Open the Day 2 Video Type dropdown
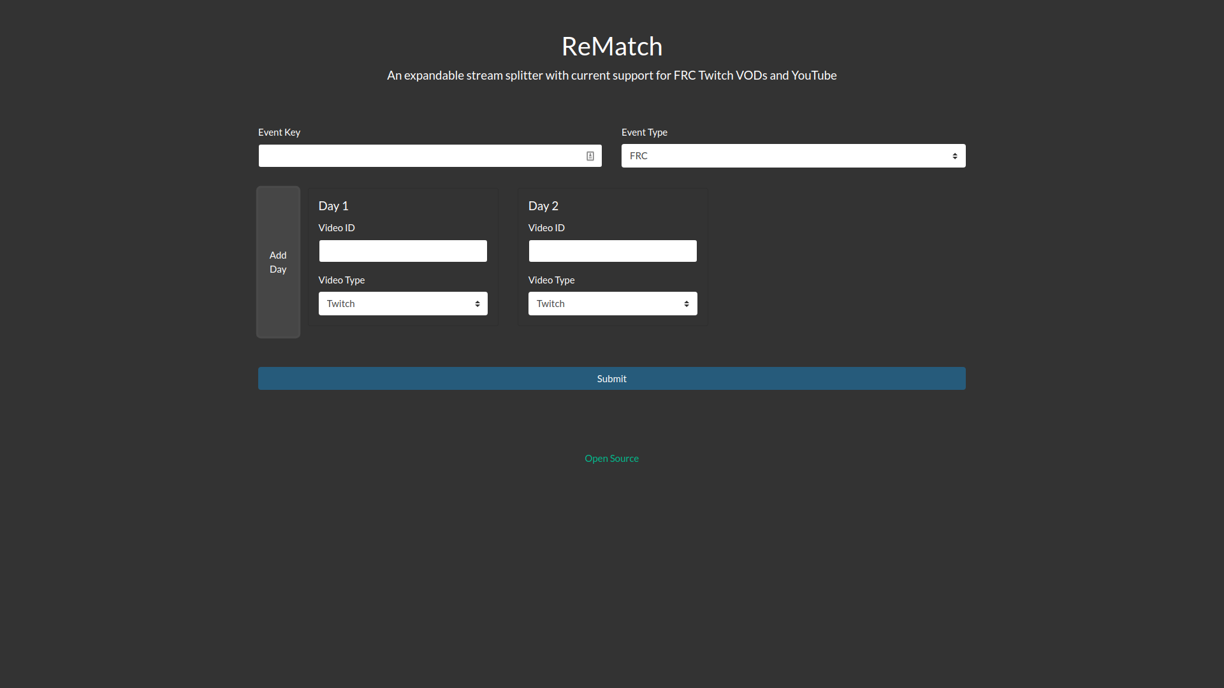 click(613, 304)
